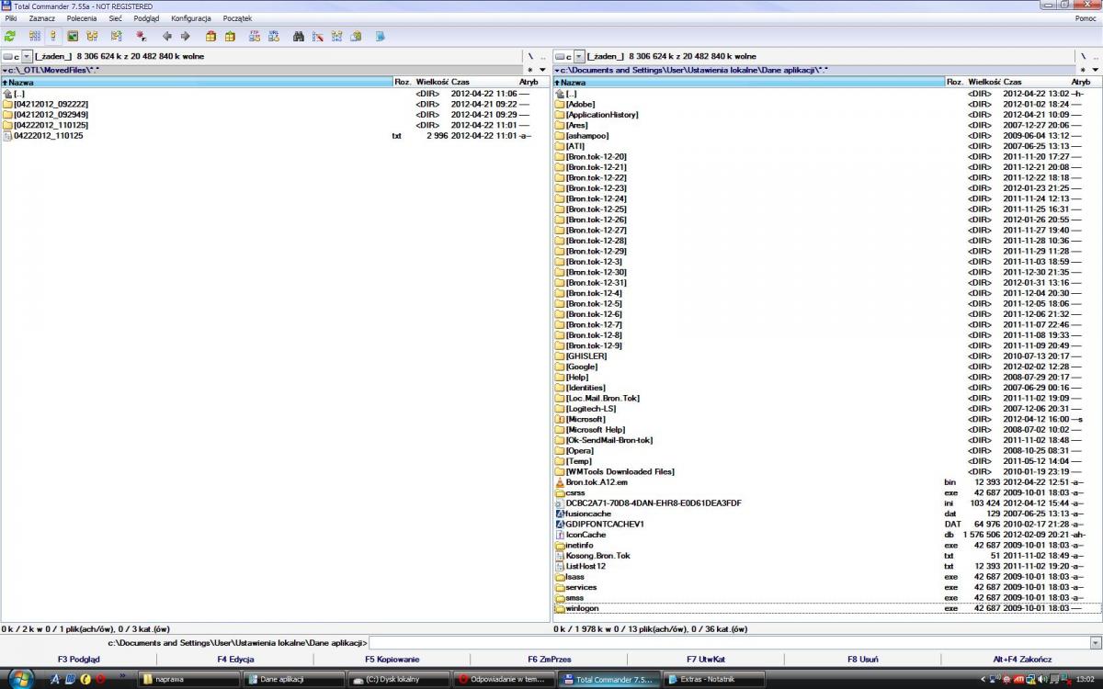Open the Notepad toolbar icon
This screenshot has width=1103, height=689.
click(x=380, y=37)
